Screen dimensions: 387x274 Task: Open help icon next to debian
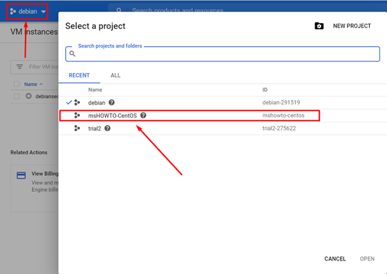[x=111, y=102]
